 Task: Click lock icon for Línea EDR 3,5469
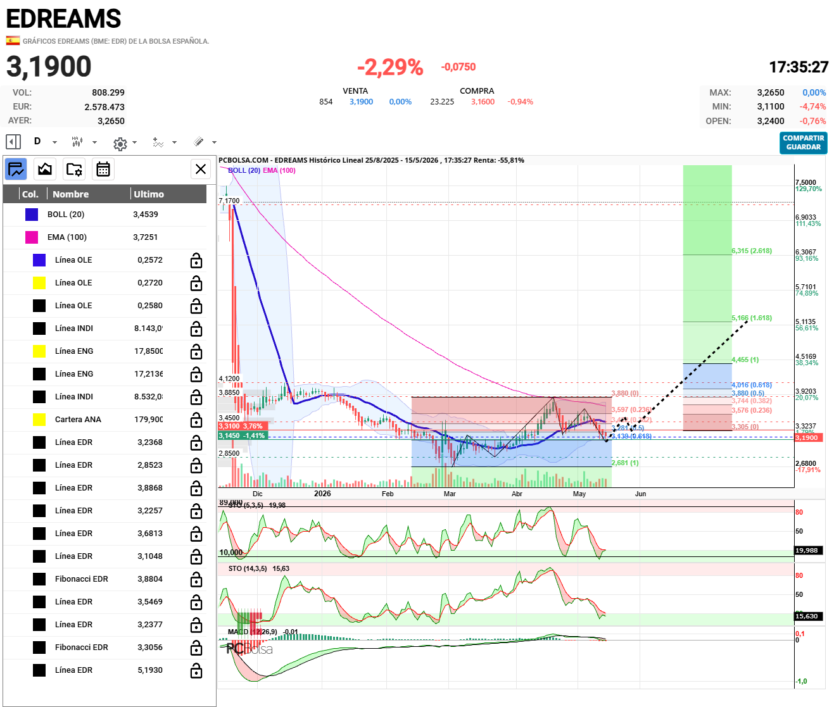click(x=196, y=602)
